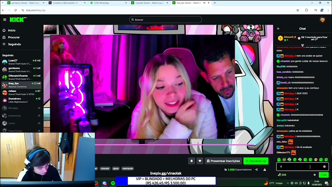Open offline channel jotaemerp
The image size is (332, 187).
pyautogui.click(x=21, y=116)
